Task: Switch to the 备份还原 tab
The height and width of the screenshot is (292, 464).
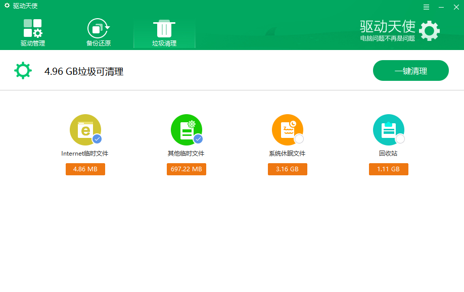Action: [99, 32]
